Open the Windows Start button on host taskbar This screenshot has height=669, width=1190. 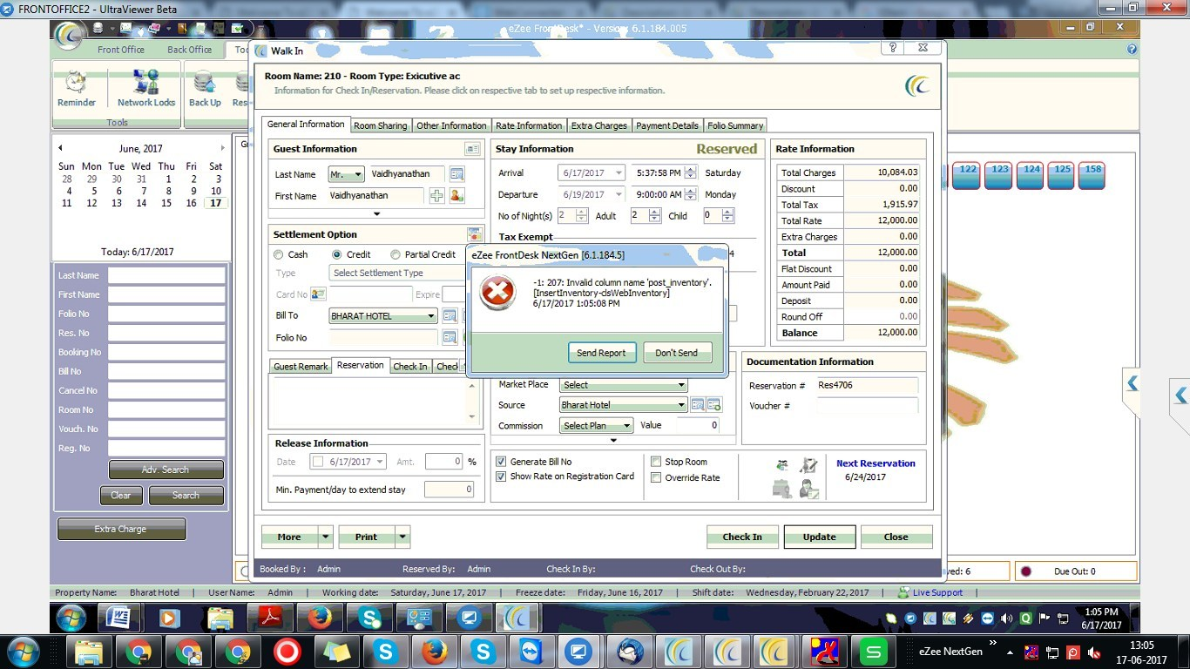point(22,652)
